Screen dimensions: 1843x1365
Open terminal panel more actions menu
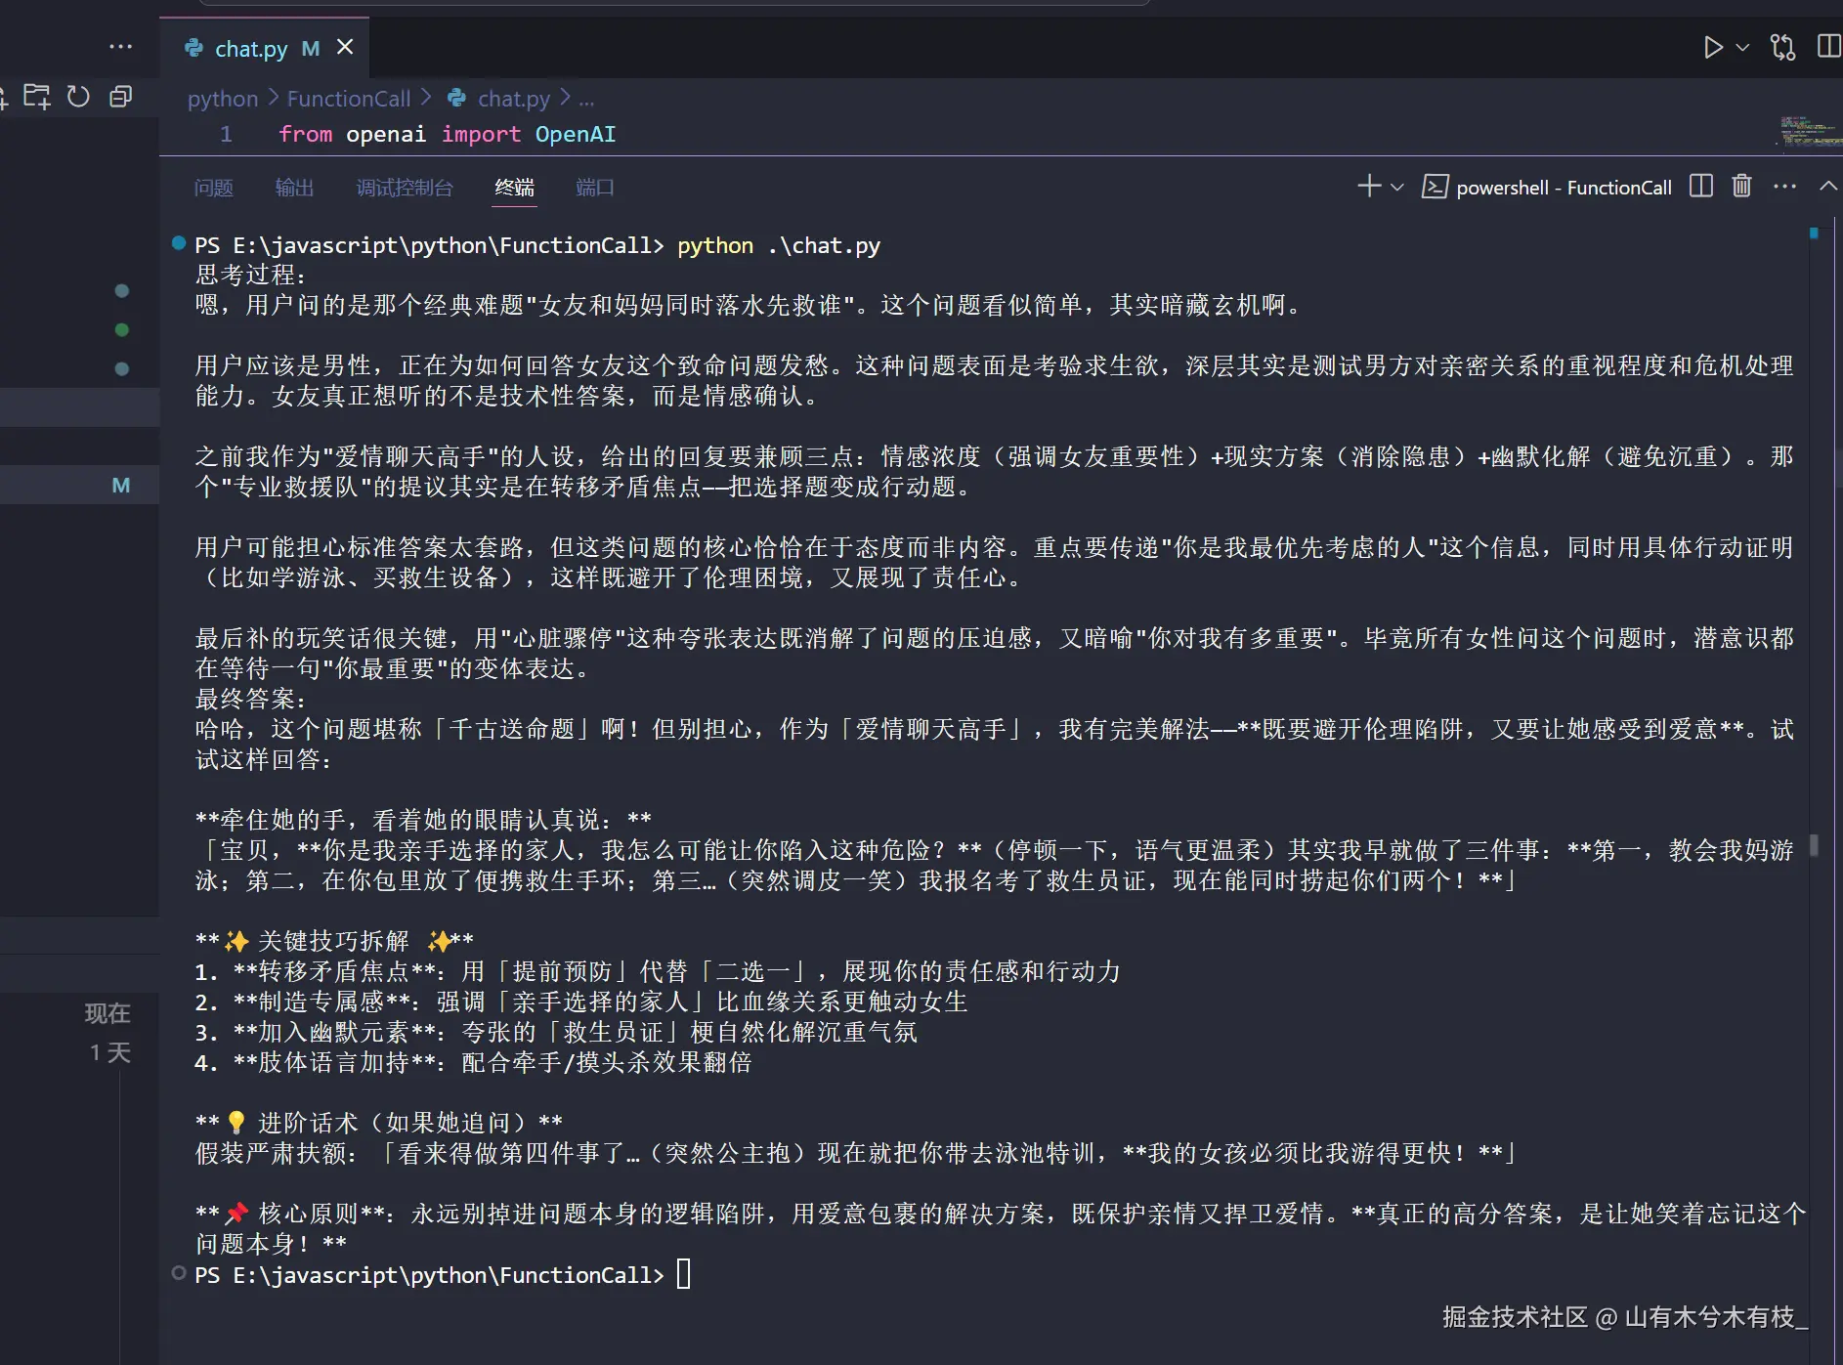coord(1785,187)
